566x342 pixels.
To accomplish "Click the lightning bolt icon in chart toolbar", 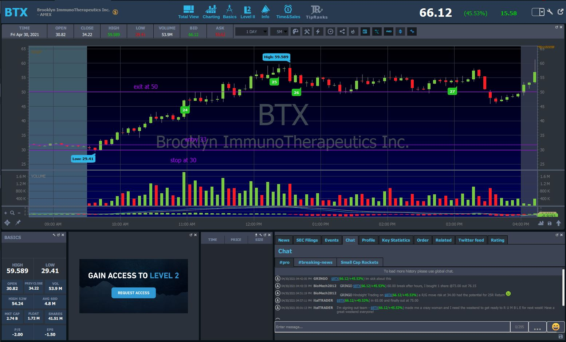I will (x=318, y=32).
